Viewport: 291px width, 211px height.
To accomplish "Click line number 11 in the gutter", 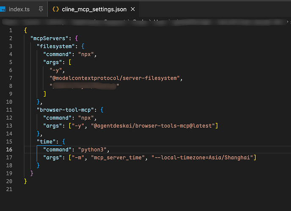I will tap(9, 110).
